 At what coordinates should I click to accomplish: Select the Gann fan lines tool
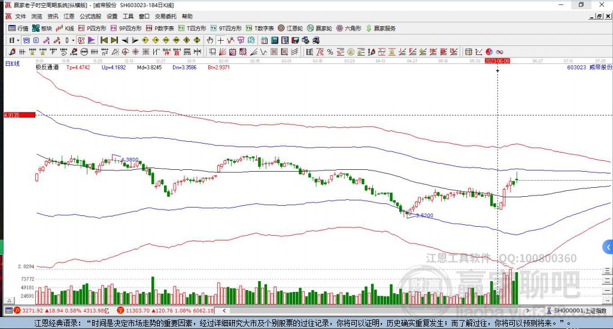[x=223, y=51]
